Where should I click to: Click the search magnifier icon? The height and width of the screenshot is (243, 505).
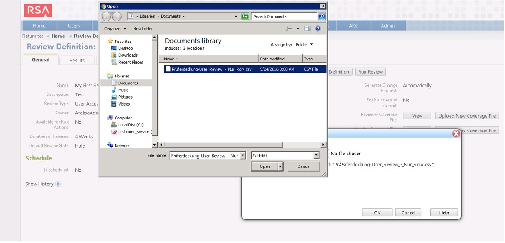click(322, 17)
